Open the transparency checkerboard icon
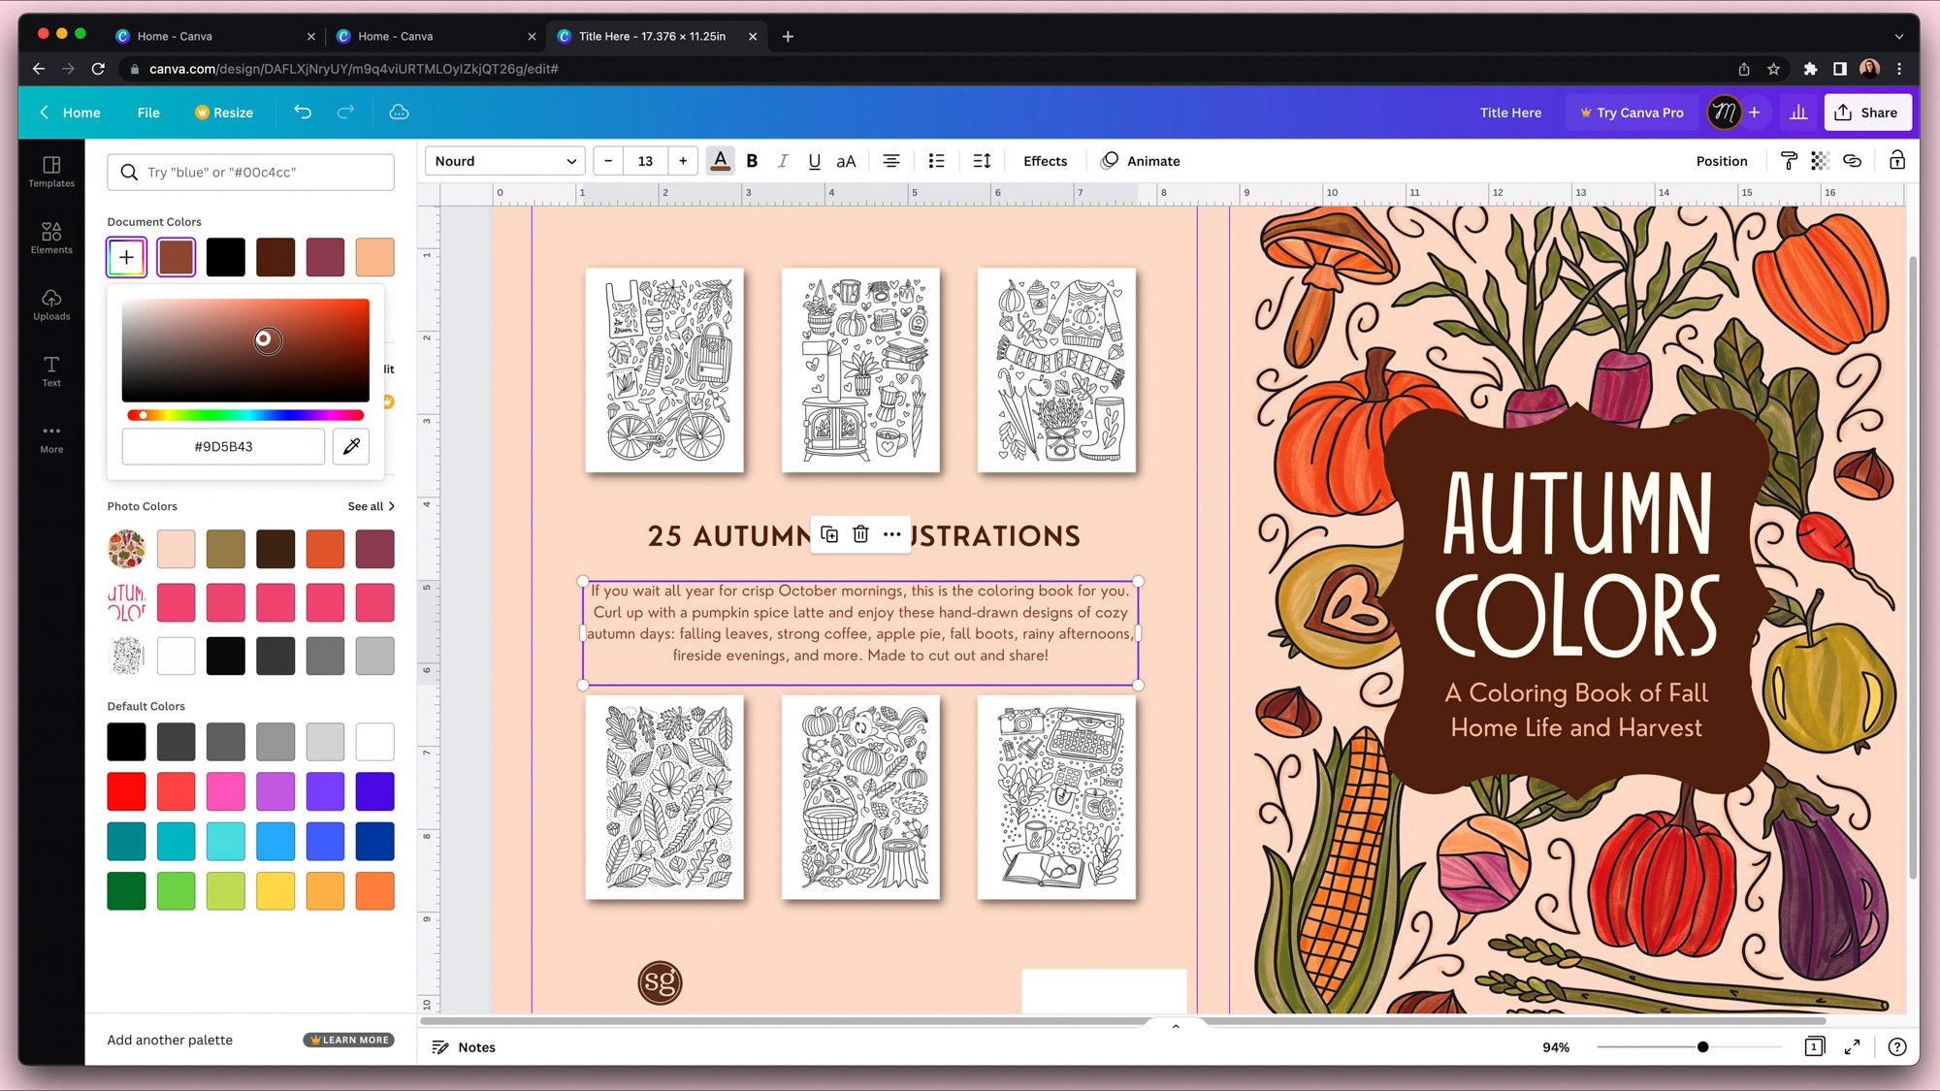1940x1091 pixels. coord(1820,161)
